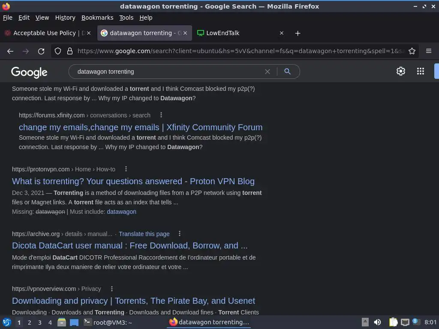Click the protonvpn.com result URL breadcrumb
Viewport: 439px width, 329px height.
tap(63, 169)
